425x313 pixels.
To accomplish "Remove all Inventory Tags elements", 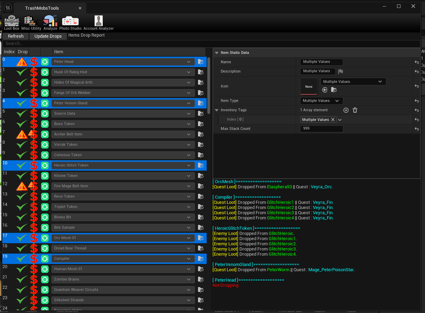I will point(355,110).
